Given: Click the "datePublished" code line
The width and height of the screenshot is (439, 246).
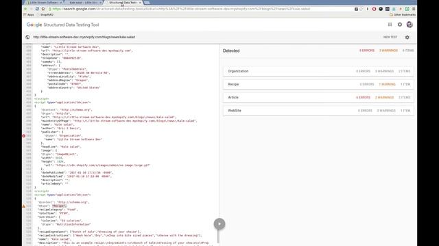Looking at the screenshot, I should [77, 173].
